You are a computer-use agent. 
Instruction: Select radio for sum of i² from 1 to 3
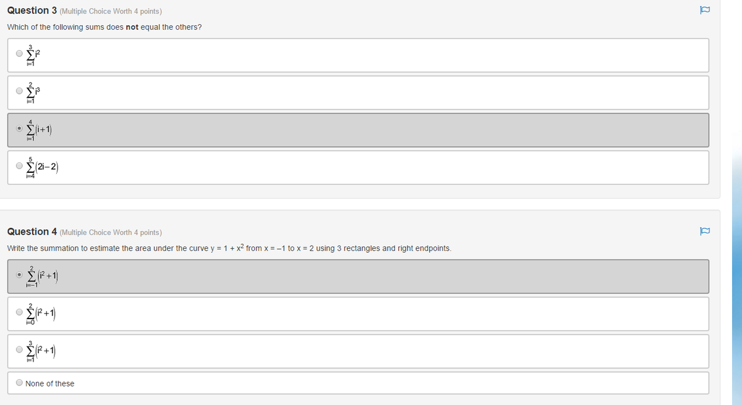pyautogui.click(x=20, y=54)
